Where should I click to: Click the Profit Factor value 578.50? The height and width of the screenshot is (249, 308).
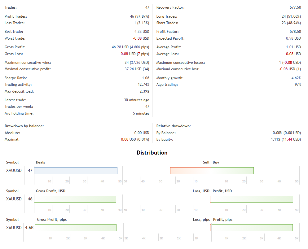295,32
